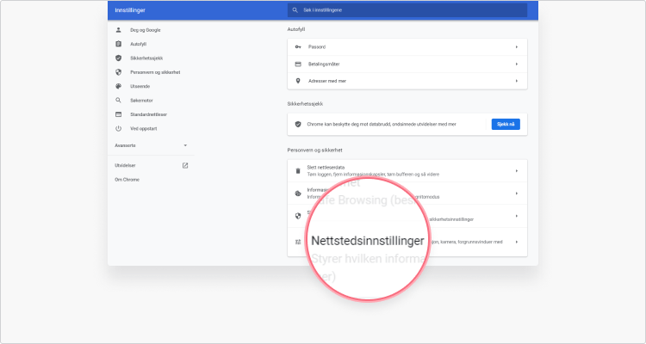Click the shield icon in the Sikkerhet row

pyautogui.click(x=298, y=216)
